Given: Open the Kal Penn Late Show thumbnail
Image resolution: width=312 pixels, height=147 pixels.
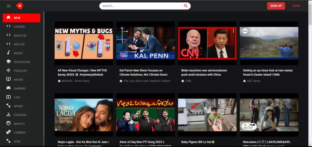Looking at the screenshot, I should (x=145, y=43).
